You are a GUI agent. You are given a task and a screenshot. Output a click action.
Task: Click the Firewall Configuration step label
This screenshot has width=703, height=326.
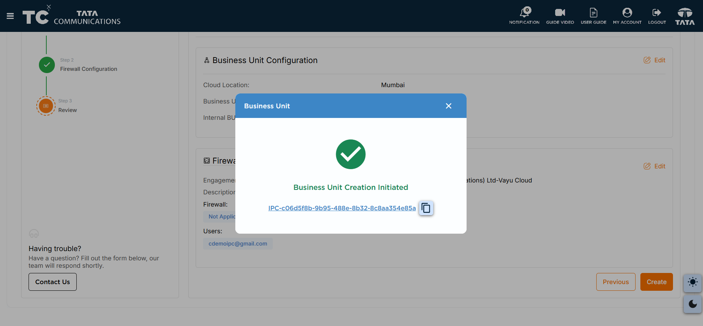(x=89, y=69)
